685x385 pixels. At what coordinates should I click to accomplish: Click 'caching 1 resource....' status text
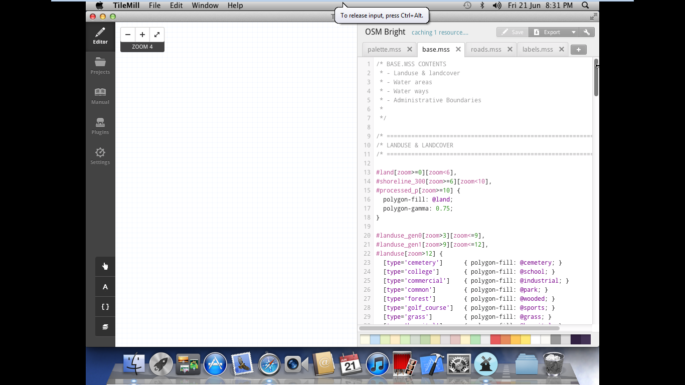pyautogui.click(x=440, y=33)
